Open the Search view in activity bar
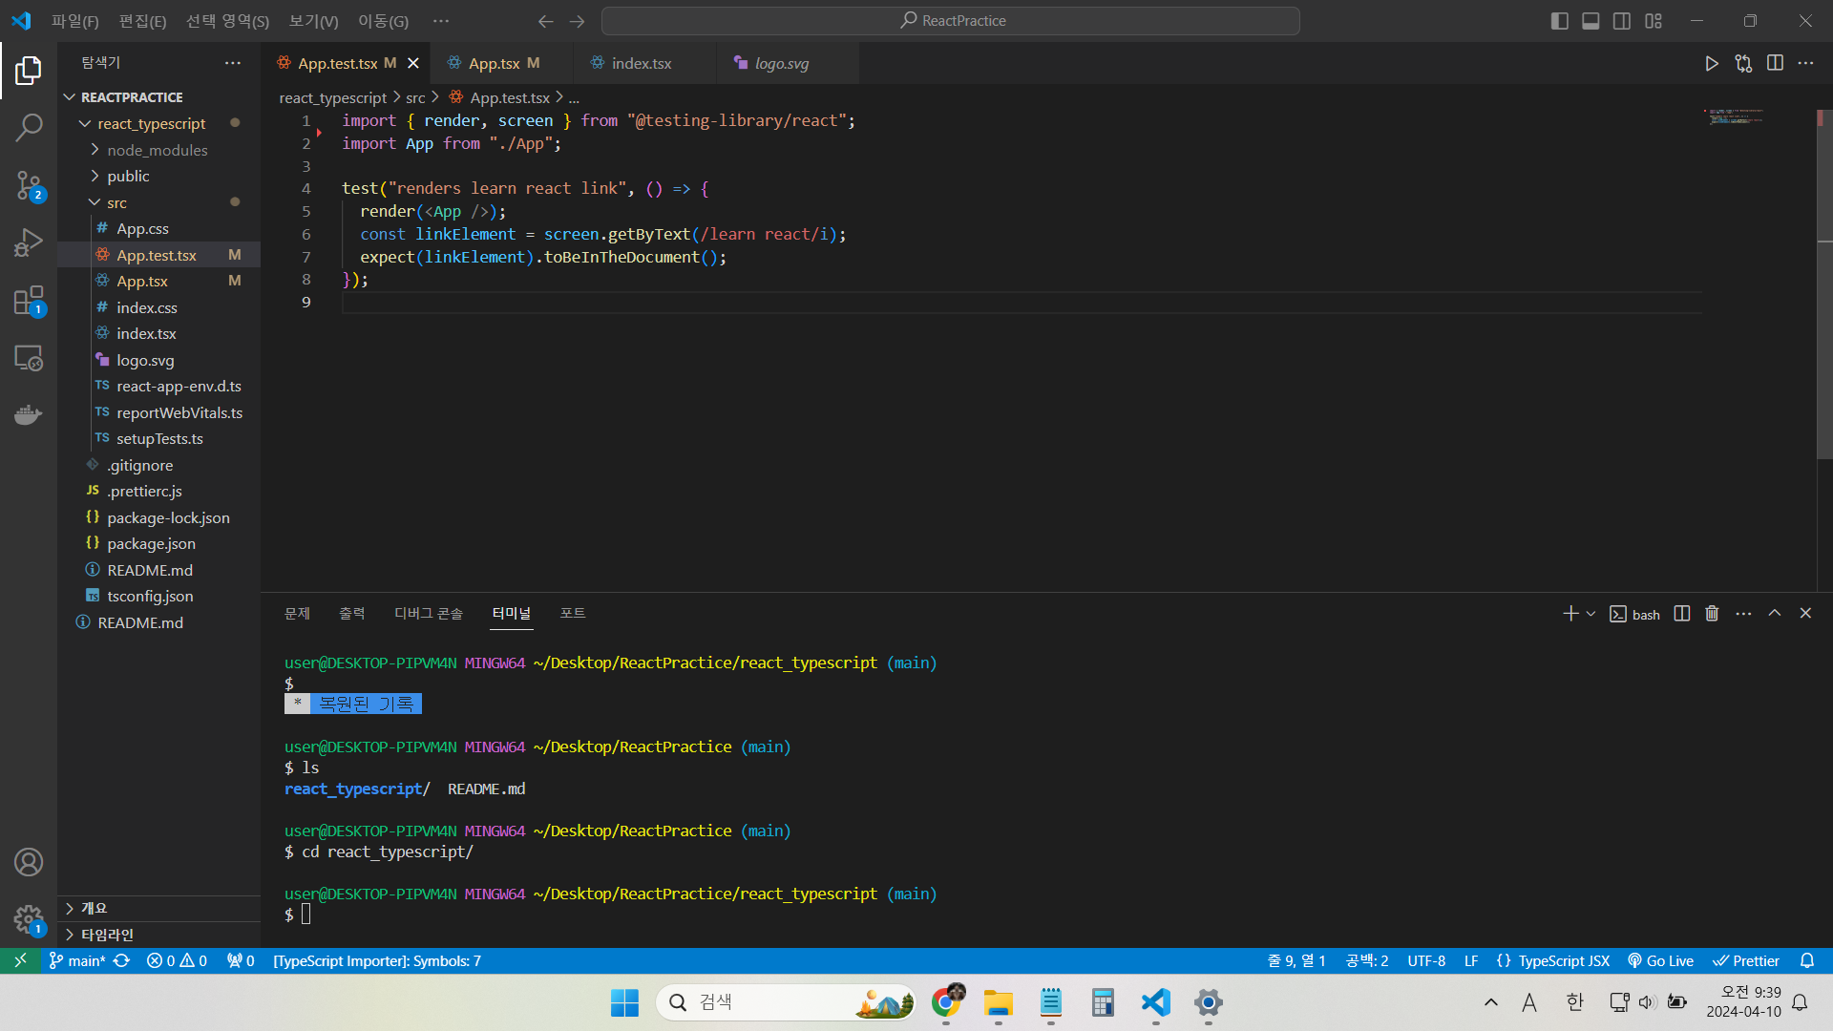 [29, 127]
